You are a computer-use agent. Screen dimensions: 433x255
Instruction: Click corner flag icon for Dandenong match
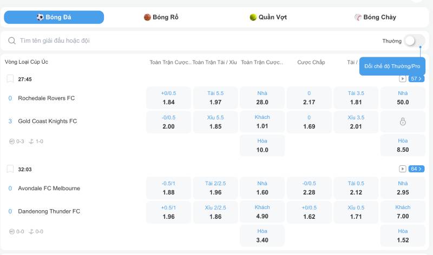point(31,232)
